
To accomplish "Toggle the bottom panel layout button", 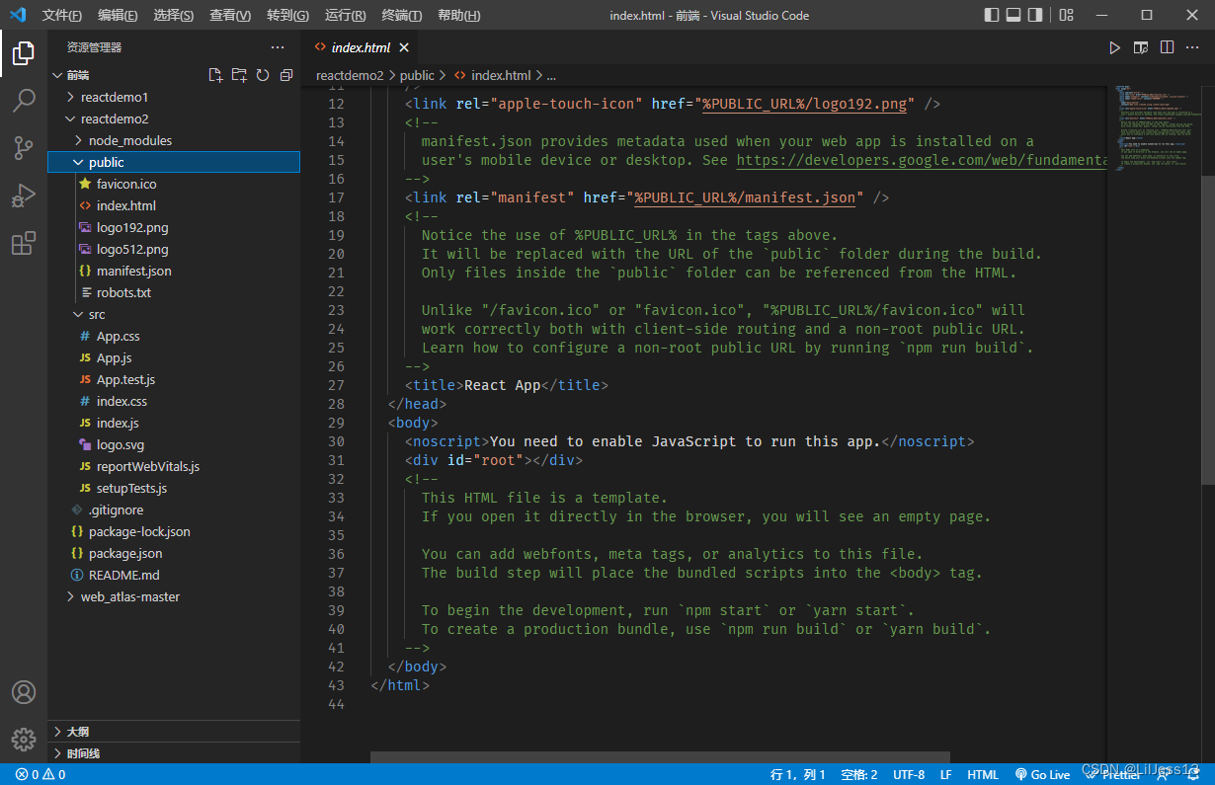I will coord(1013,15).
